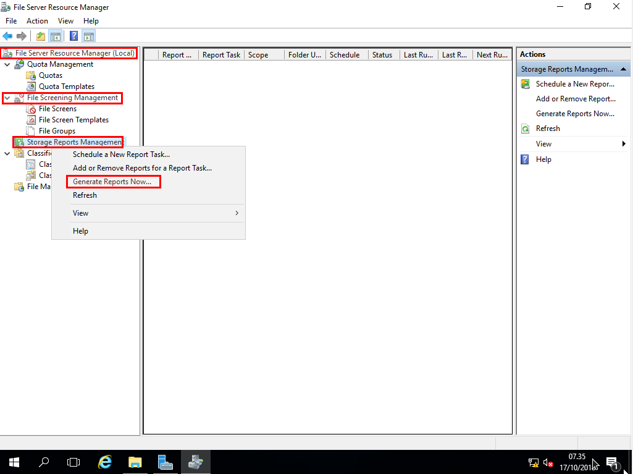Collapse the Quota Management node
633x474 pixels.
pyautogui.click(x=7, y=64)
